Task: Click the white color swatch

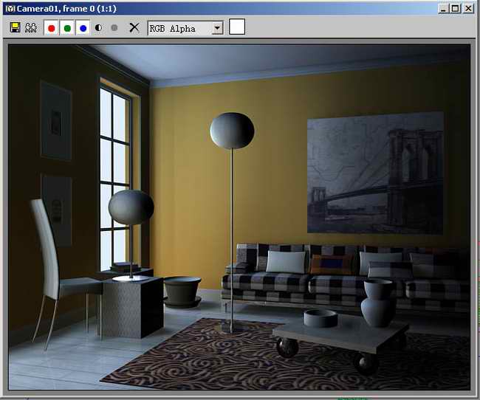Action: click(x=237, y=27)
